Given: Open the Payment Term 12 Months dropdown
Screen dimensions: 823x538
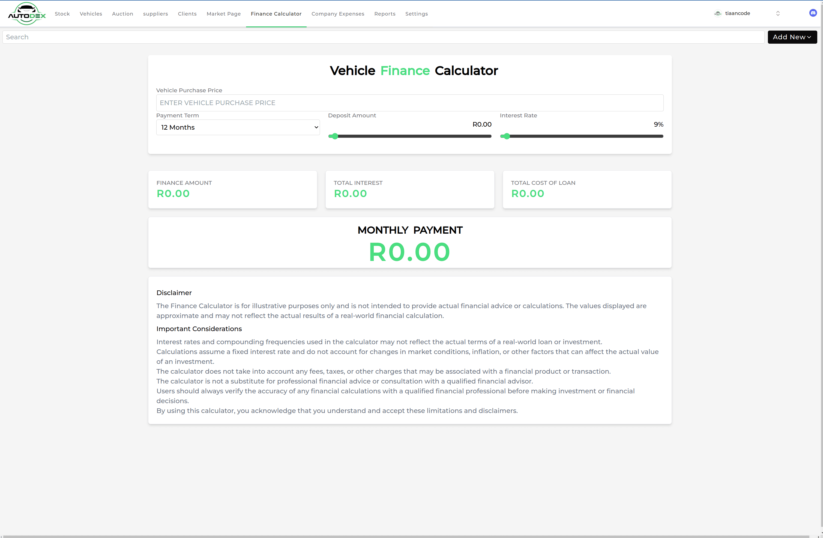Looking at the screenshot, I should (238, 127).
